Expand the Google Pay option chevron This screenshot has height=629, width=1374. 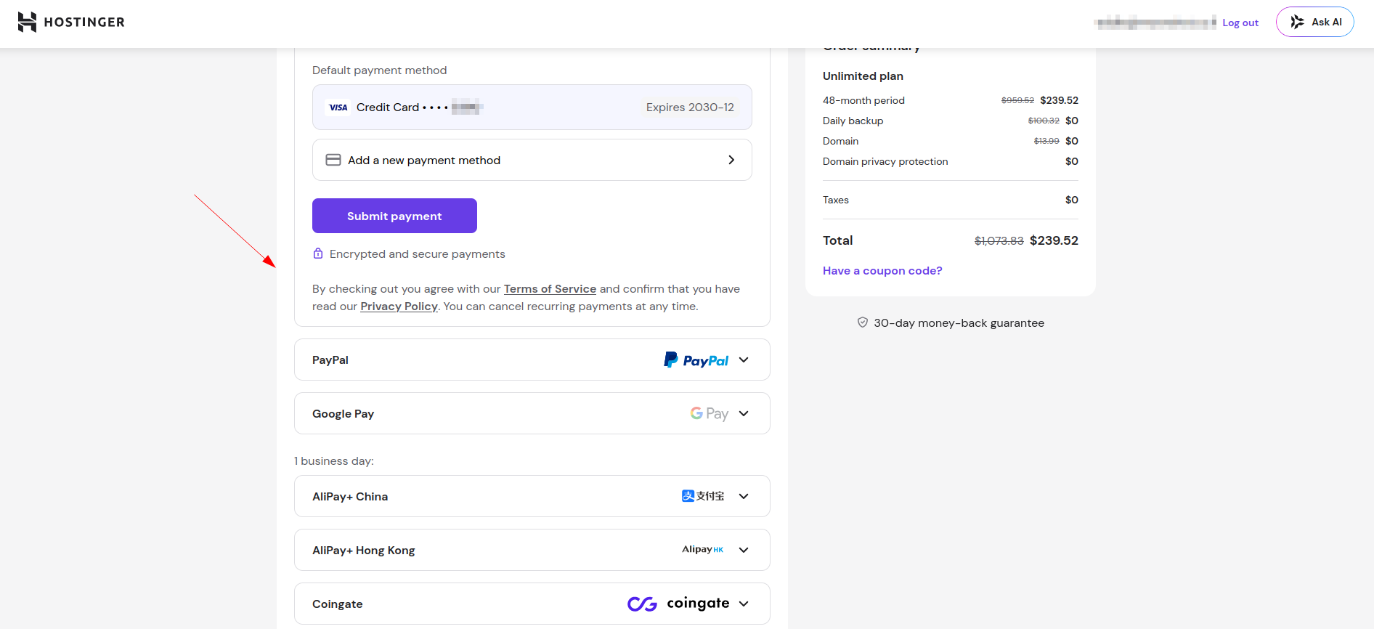744,413
